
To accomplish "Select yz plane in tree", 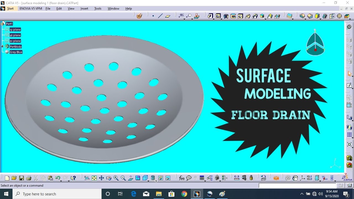I will (x=15, y=35).
